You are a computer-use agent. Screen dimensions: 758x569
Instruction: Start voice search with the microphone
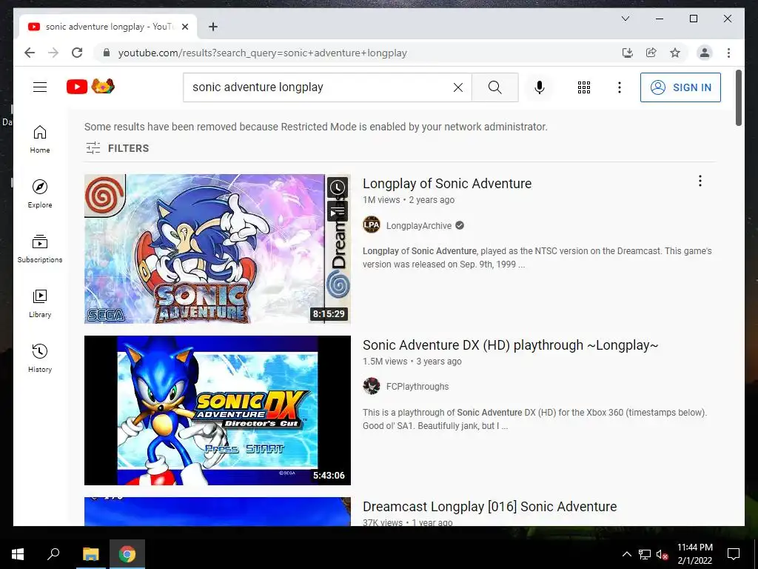(x=540, y=87)
